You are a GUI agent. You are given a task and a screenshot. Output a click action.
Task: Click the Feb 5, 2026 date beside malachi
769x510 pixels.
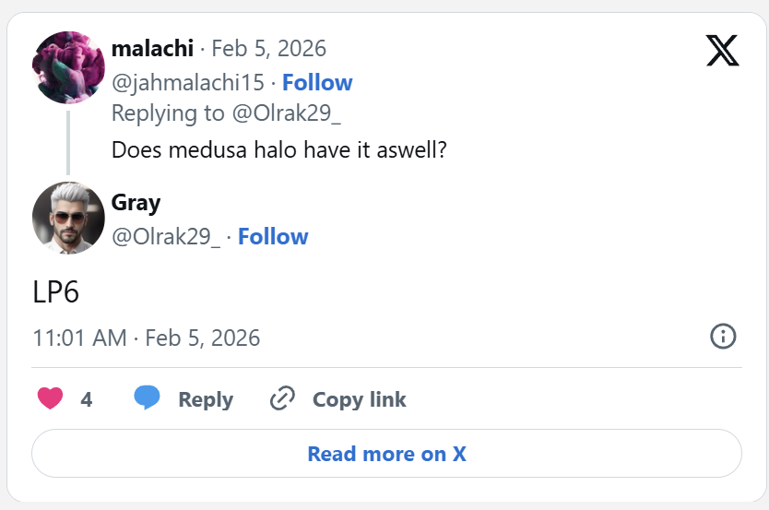268,48
